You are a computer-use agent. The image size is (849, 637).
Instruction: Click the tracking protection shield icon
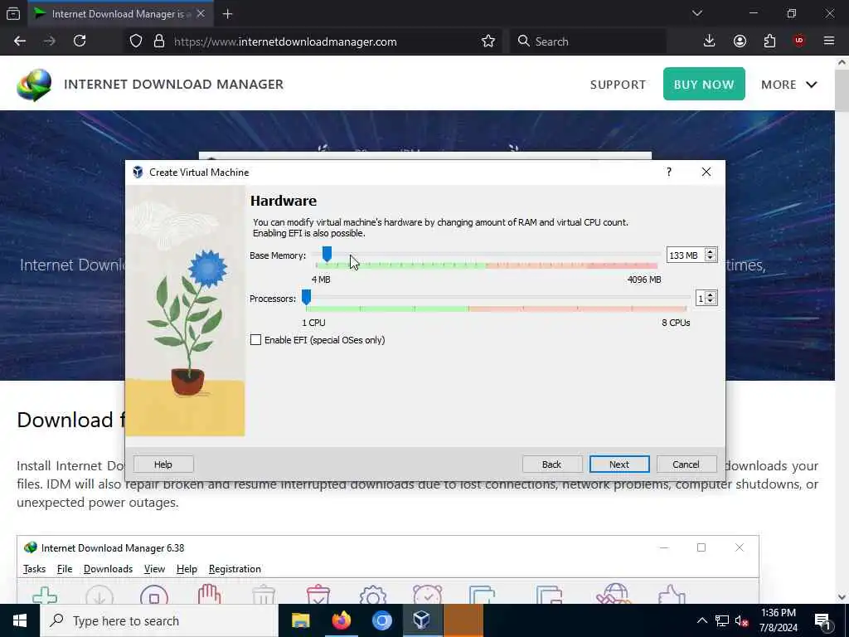click(136, 41)
